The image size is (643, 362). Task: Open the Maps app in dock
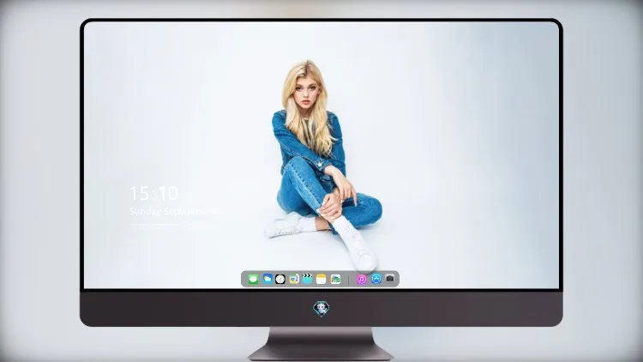point(294,280)
